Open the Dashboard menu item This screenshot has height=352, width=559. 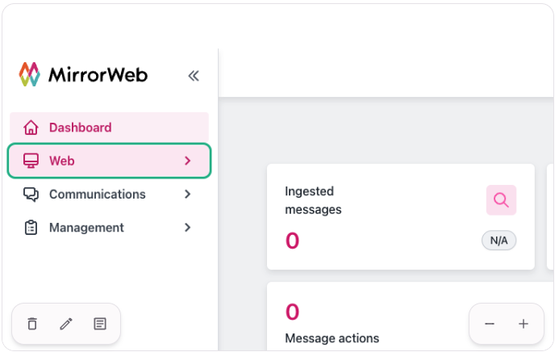(109, 128)
